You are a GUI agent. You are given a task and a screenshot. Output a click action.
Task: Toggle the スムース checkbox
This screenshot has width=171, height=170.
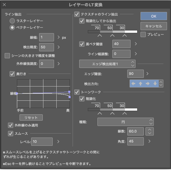(11, 134)
